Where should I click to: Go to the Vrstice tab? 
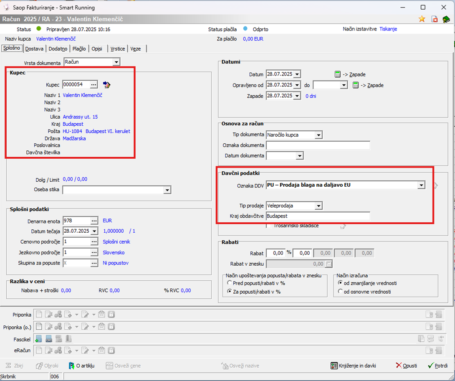pos(118,49)
